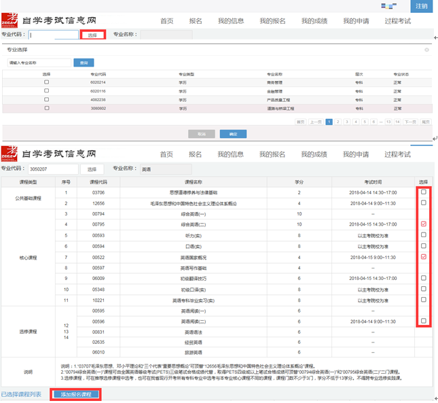Click the 上一页 previous-page button
Image resolution: width=438 pixels, height=403 pixels.
[x=316, y=122]
